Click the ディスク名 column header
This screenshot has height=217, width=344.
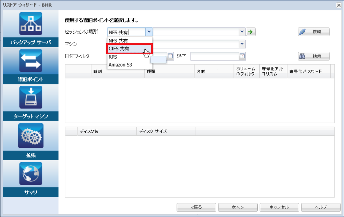(107, 131)
